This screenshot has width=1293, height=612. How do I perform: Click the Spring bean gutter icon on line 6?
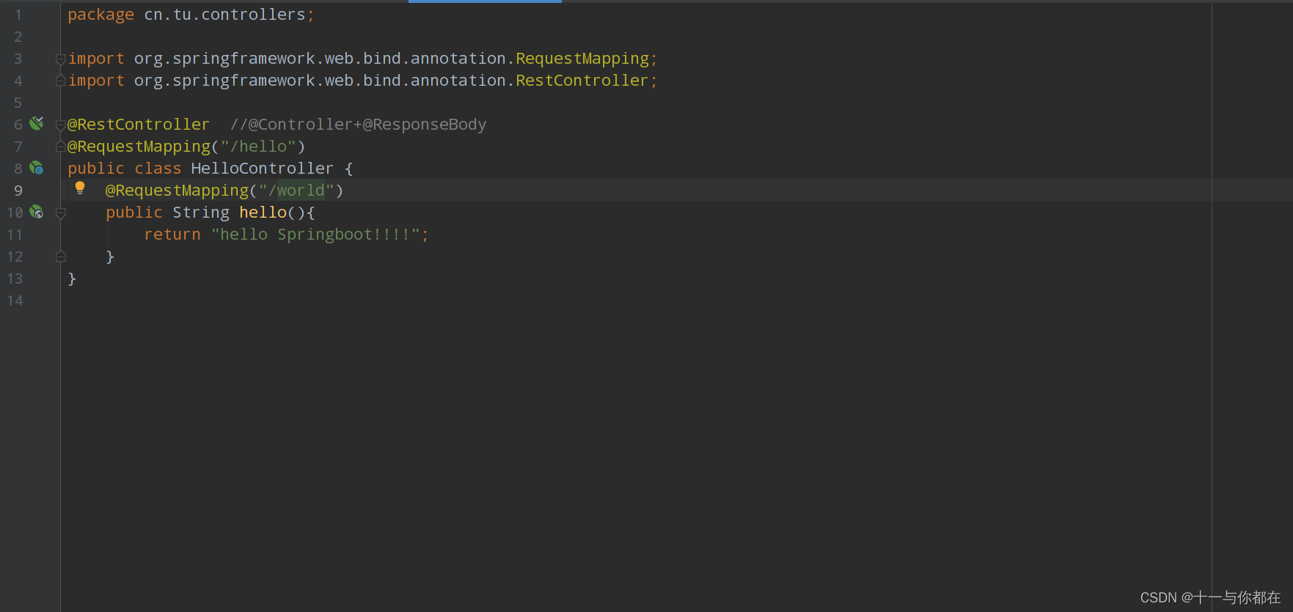(37, 123)
